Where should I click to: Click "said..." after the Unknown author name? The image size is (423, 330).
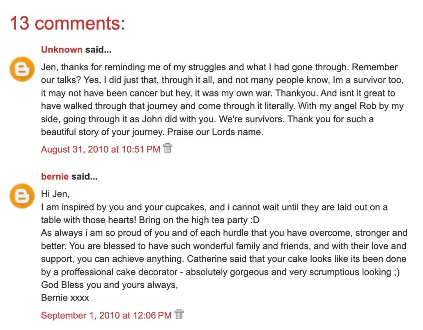coord(99,50)
